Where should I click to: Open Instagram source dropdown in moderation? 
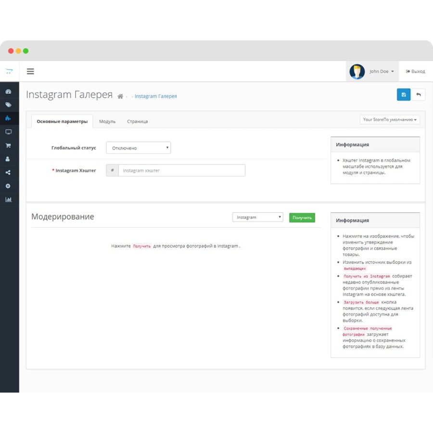(258, 217)
